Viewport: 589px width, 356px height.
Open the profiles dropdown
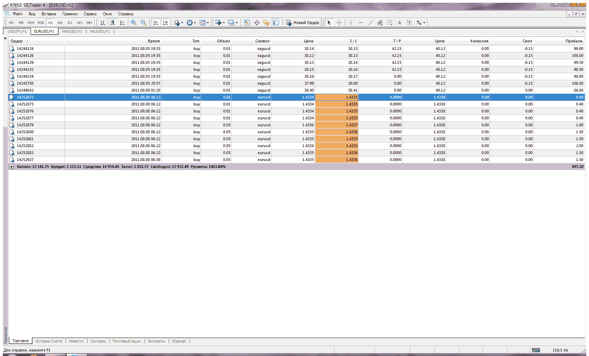(233, 23)
